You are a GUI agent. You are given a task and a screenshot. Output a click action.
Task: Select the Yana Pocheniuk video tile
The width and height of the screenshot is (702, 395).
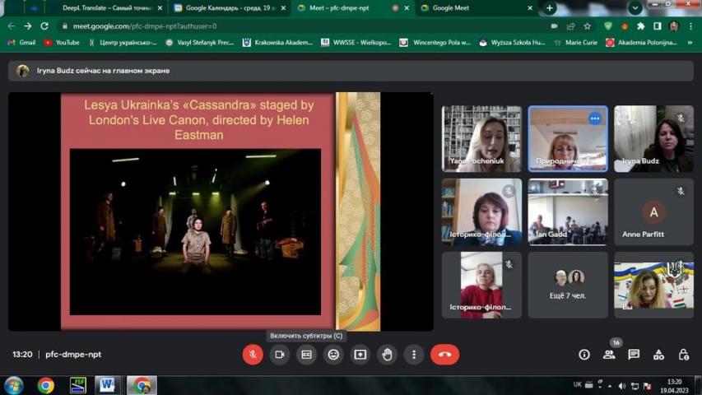481,139
